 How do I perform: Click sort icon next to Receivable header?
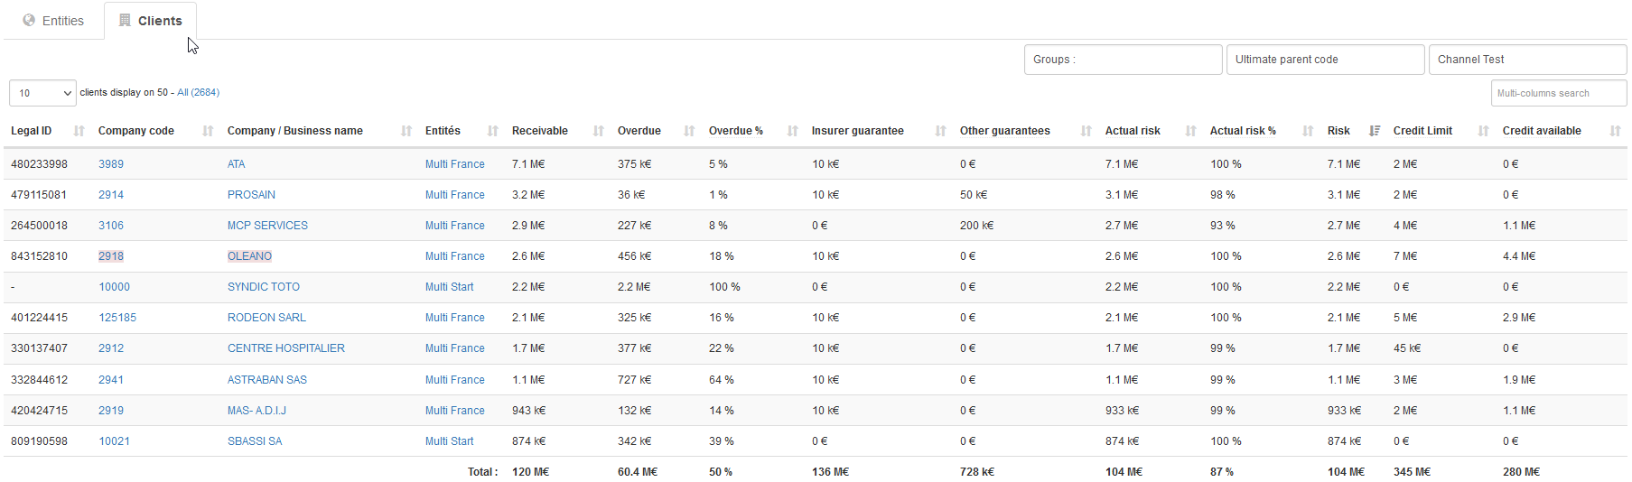[598, 131]
